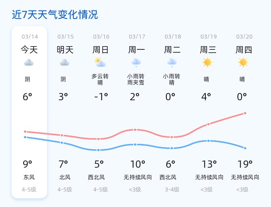Click the cloud icon under 明天
The width and height of the screenshot is (271, 207).
(65, 62)
